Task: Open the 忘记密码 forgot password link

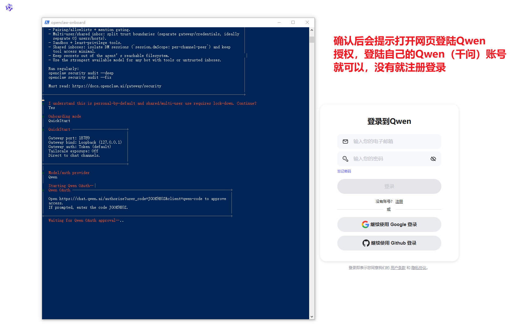Action: tap(344, 171)
